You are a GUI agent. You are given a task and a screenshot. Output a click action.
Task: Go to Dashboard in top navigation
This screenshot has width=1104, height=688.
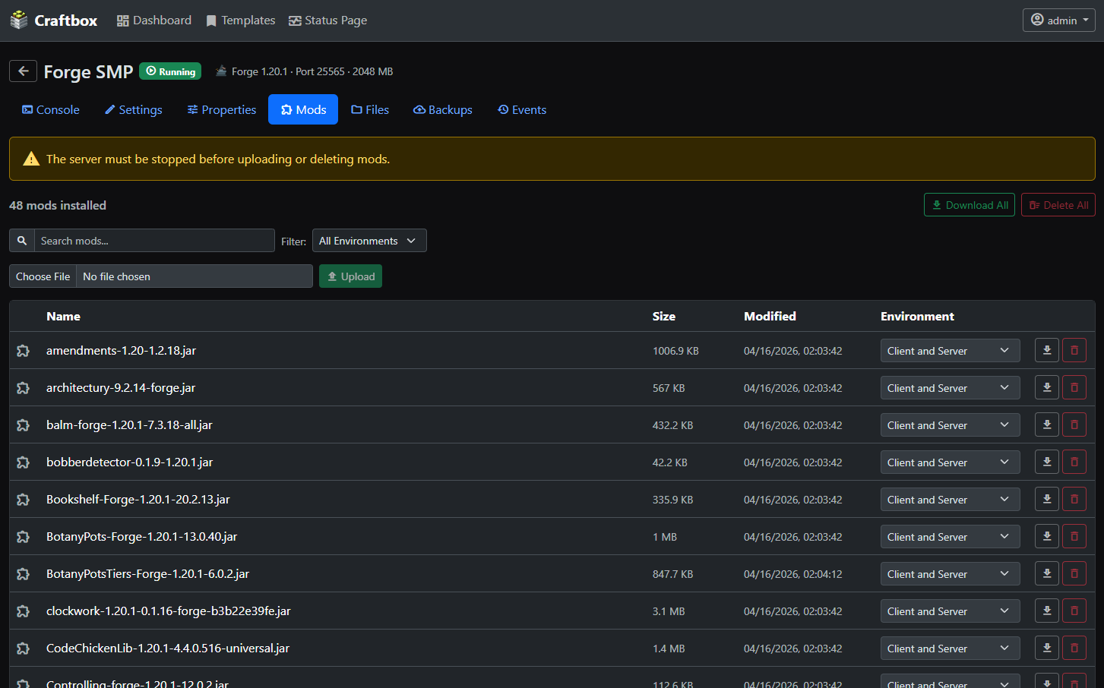(153, 21)
